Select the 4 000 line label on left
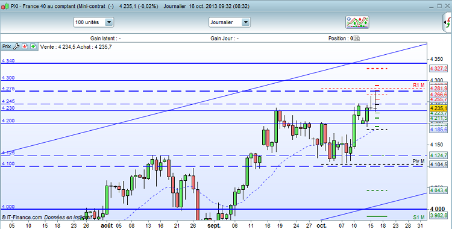Image resolution: width=452 pixels, height=229 pixels. (x=8, y=207)
